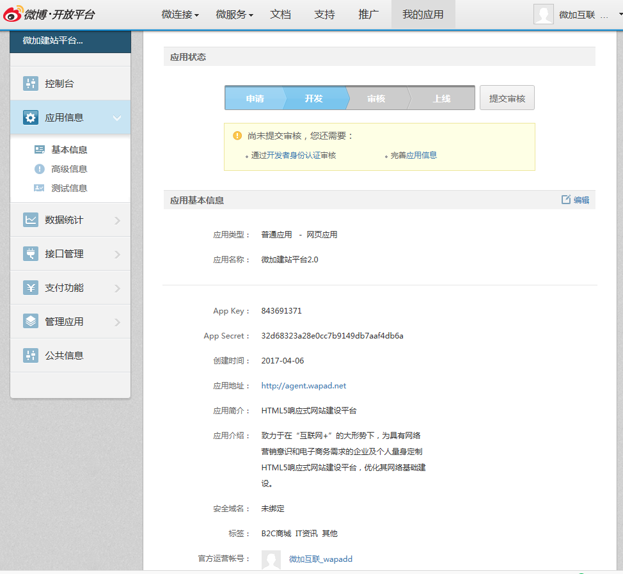Click the 控制台 dashboard icon
The image size is (623, 574).
click(x=31, y=84)
